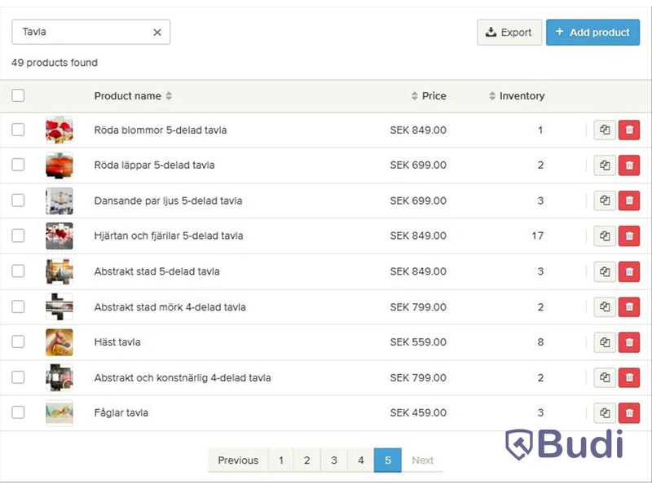This screenshot has width=652, height=489.
Task: Add a new product
Action: coord(593,33)
